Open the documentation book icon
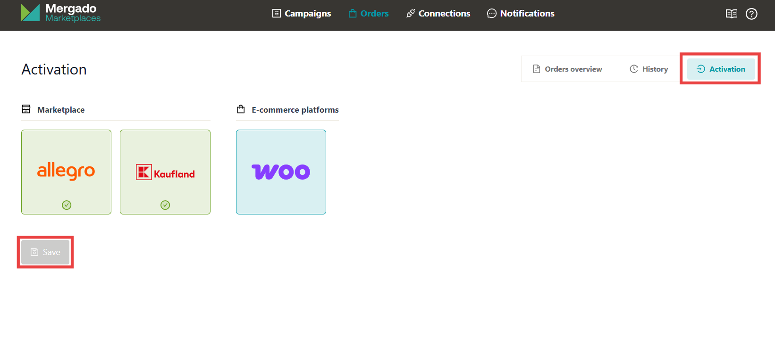This screenshot has height=362, width=775. [731, 14]
